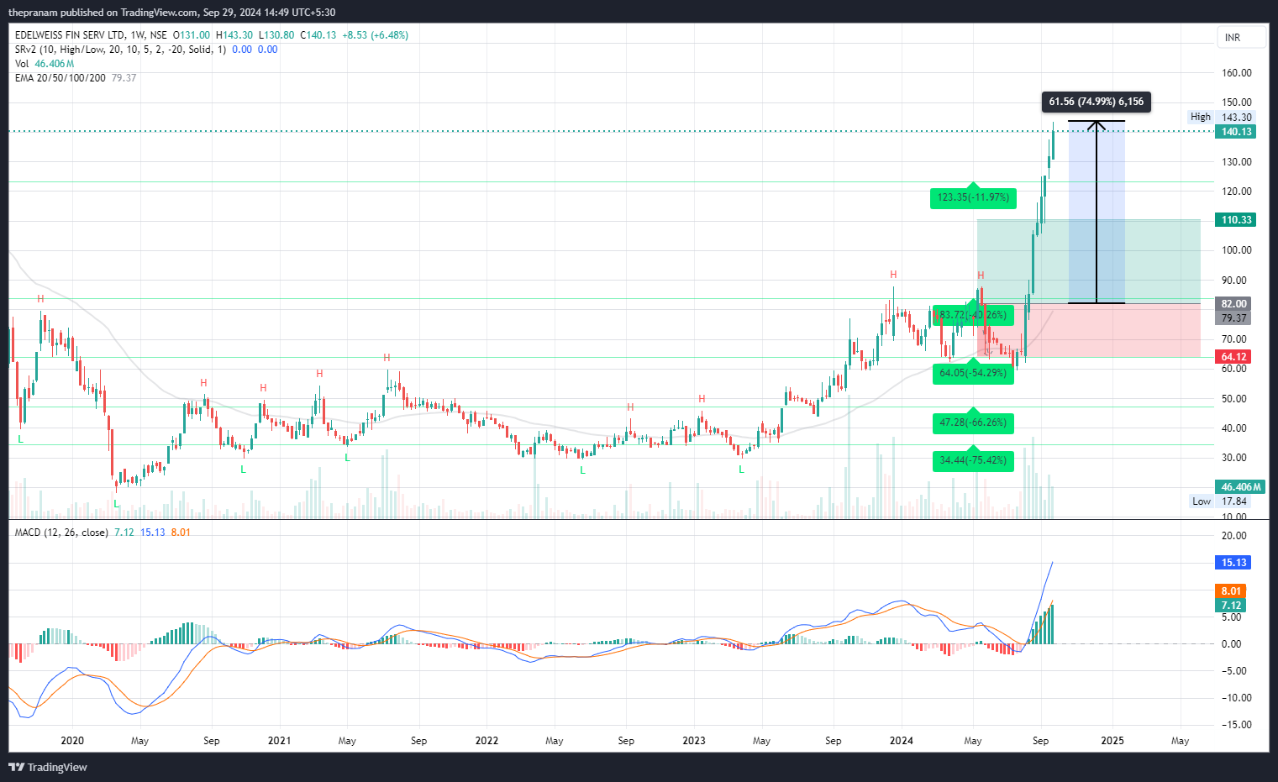Image resolution: width=1278 pixels, height=782 pixels.
Task: Click the 64.05(-54.29%) green label
Action: 973,372
